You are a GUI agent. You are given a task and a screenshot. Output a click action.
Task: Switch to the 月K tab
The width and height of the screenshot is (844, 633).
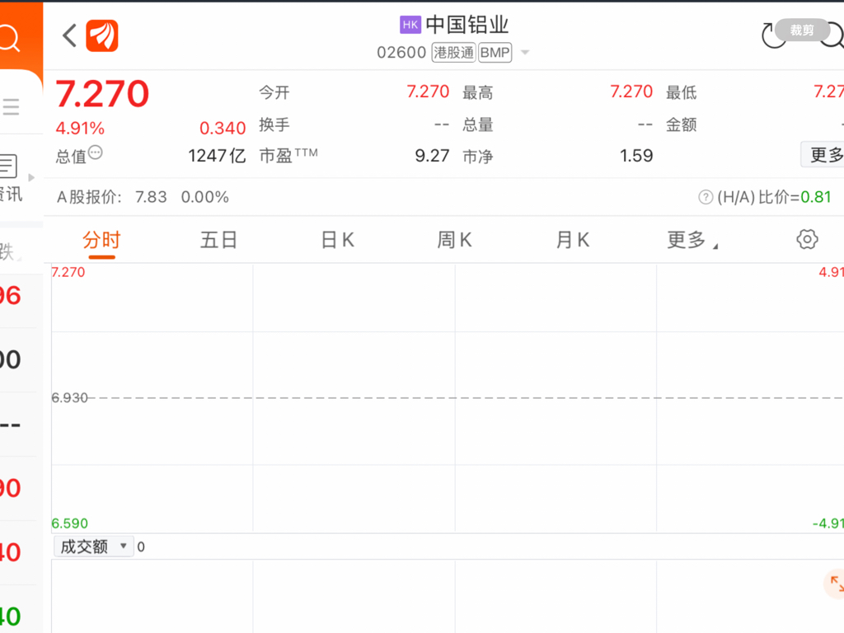(x=573, y=240)
